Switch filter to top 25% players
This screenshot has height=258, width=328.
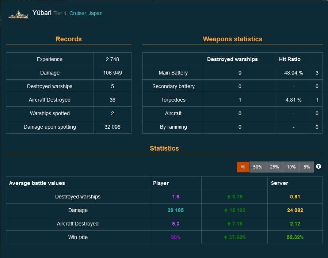pos(274,167)
